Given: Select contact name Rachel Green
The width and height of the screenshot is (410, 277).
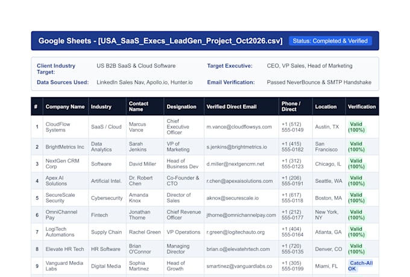Looking at the screenshot, I should [x=145, y=232].
